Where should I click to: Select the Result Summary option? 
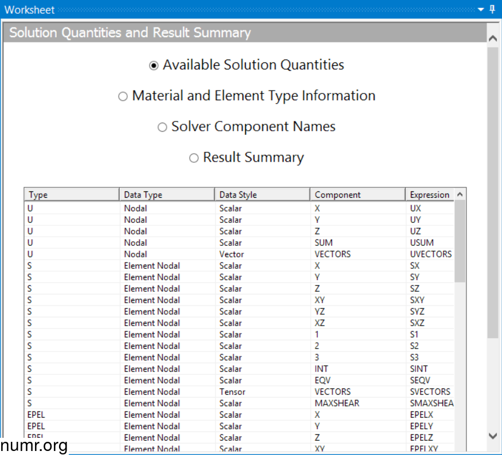tap(194, 157)
